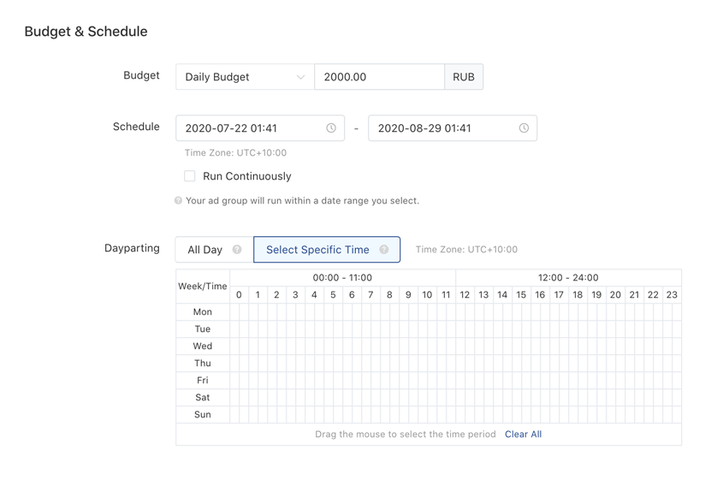Click the budget amount field showing 2000.00
This screenshot has width=711, height=491.
(x=379, y=77)
